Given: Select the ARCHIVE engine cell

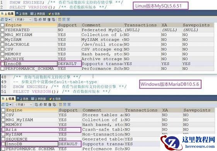Looking at the screenshot, I should click(x=31, y=59).
